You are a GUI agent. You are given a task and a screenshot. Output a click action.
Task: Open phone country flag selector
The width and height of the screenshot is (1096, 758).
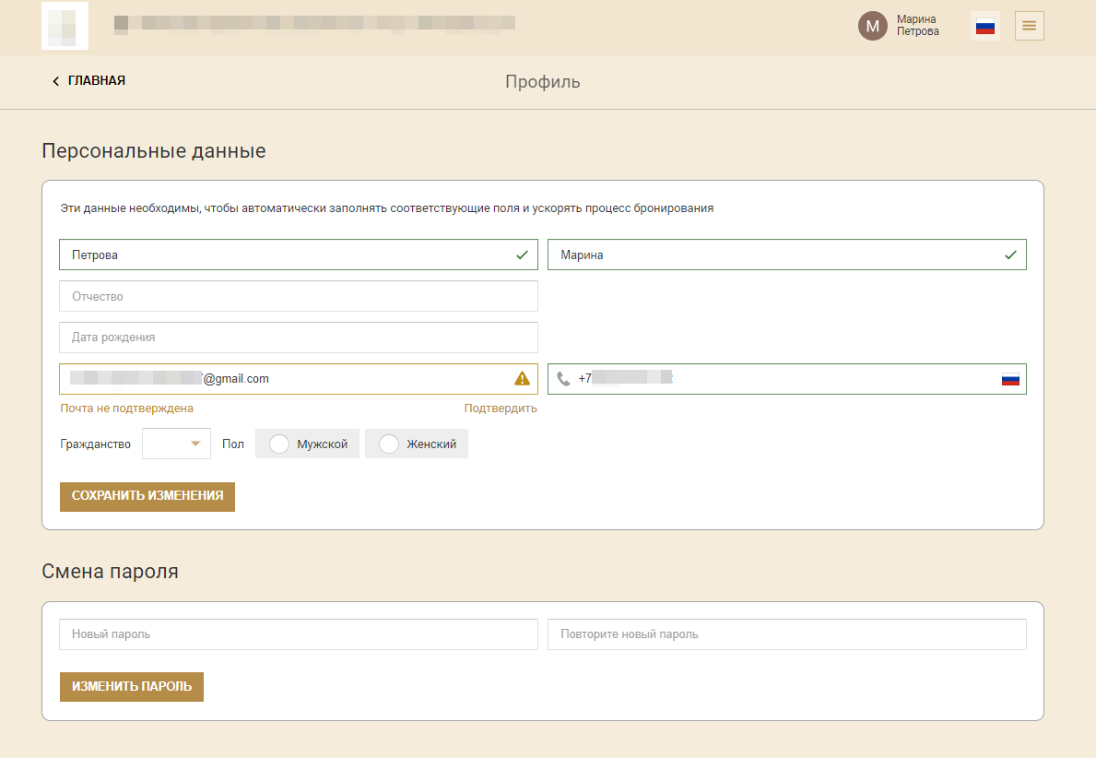(x=1010, y=379)
